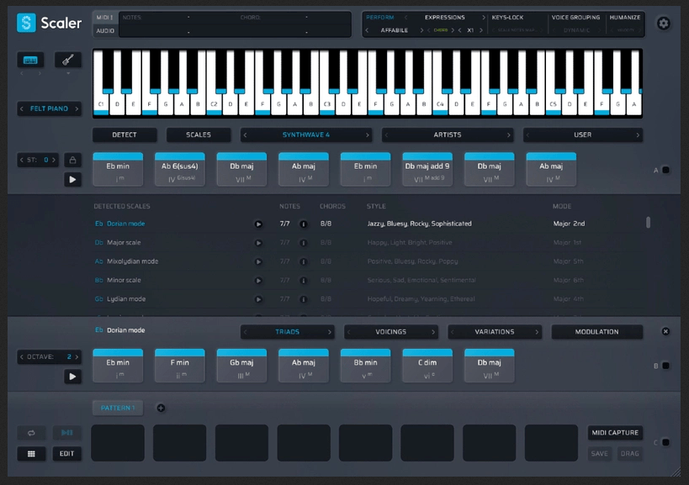
Task: Open next option after VARIATIONS
Action: click(537, 332)
